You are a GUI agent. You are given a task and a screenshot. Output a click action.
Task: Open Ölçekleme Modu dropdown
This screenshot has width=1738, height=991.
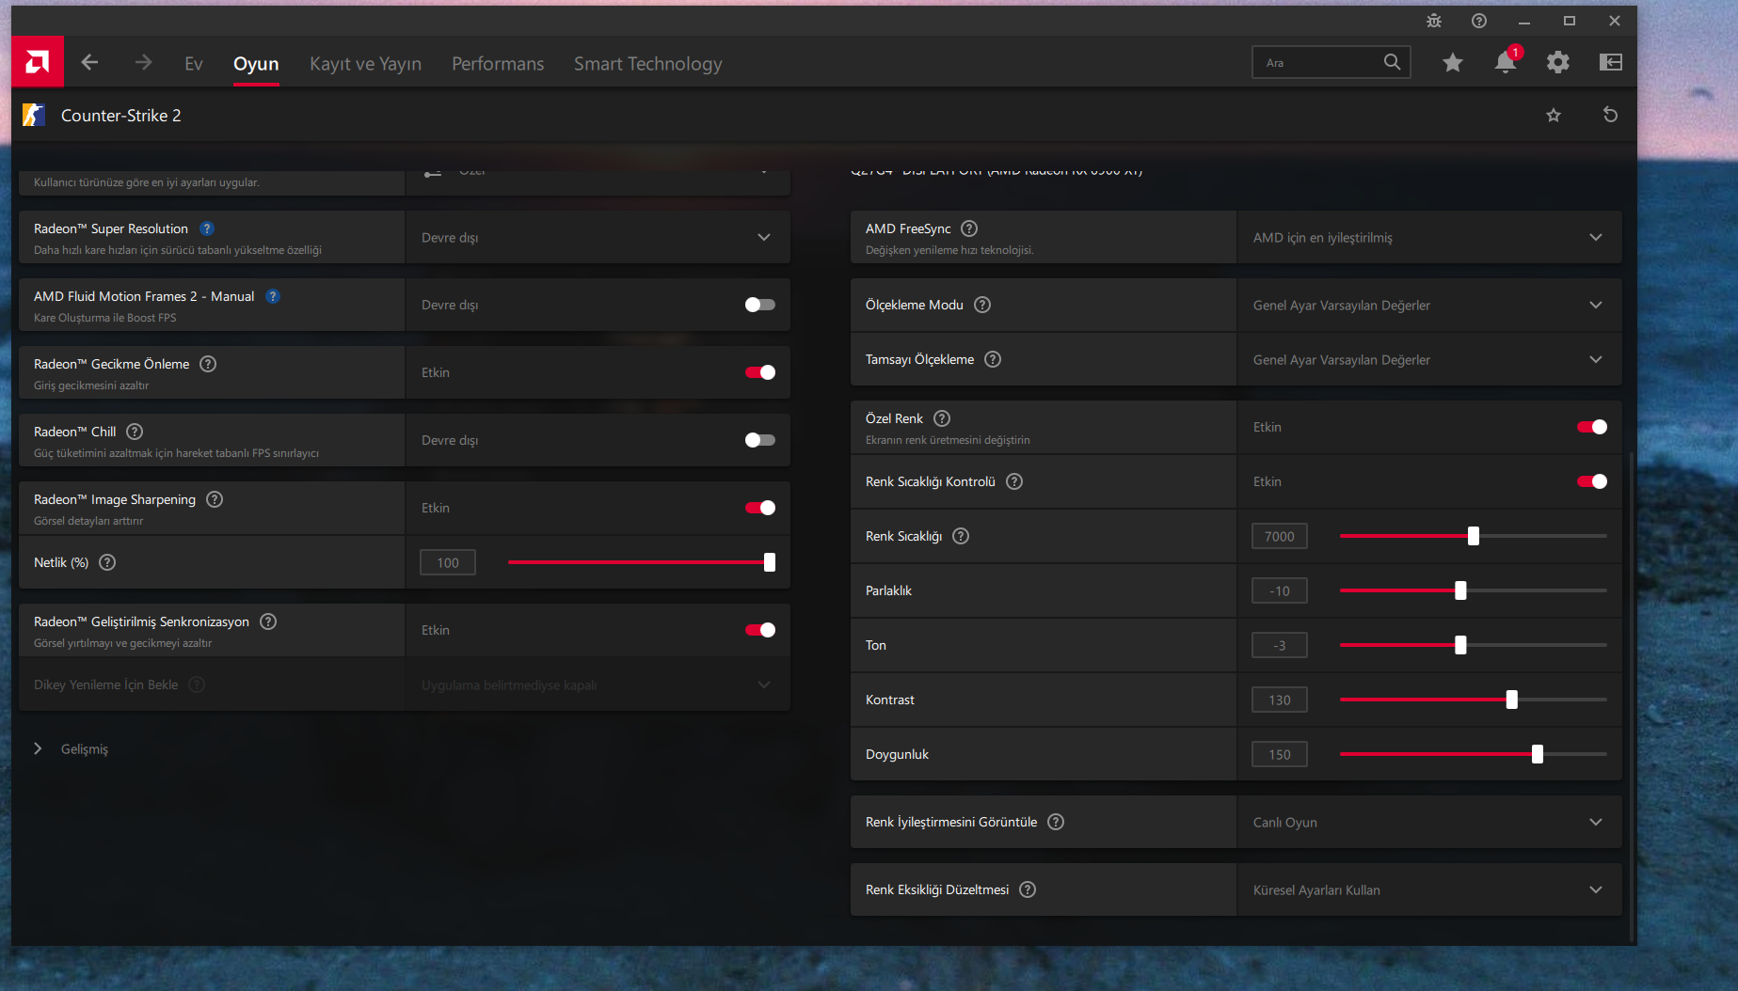[1429, 305]
